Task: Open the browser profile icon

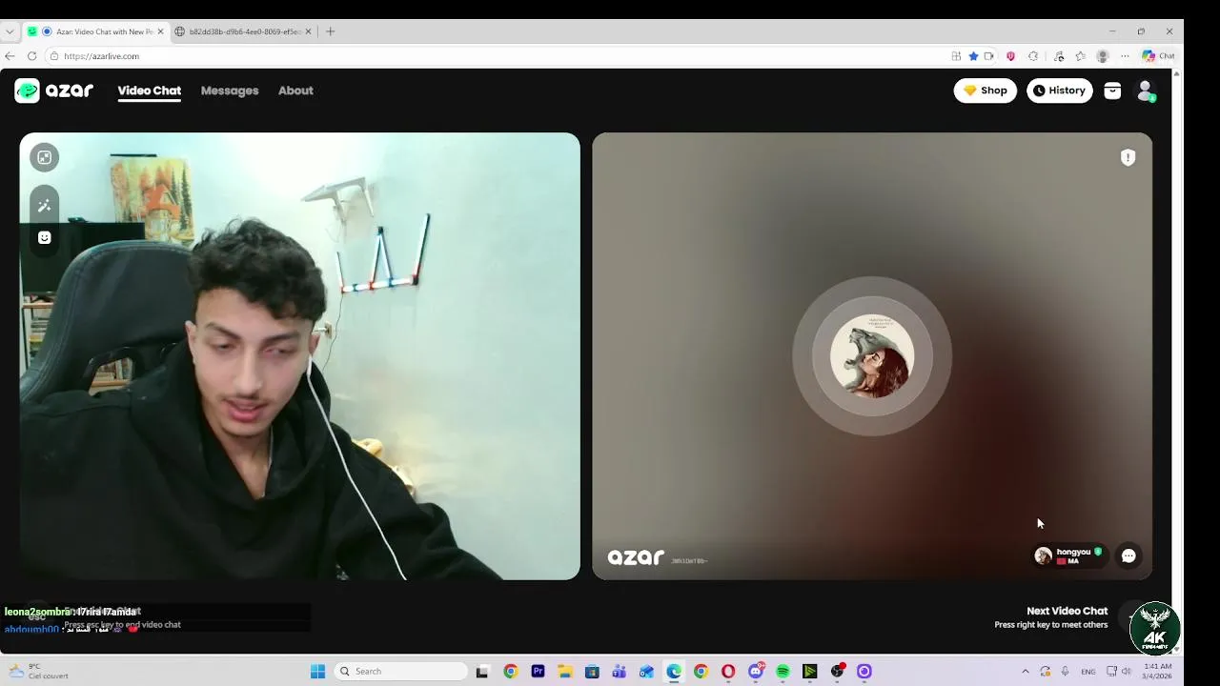Action: pos(1103,56)
